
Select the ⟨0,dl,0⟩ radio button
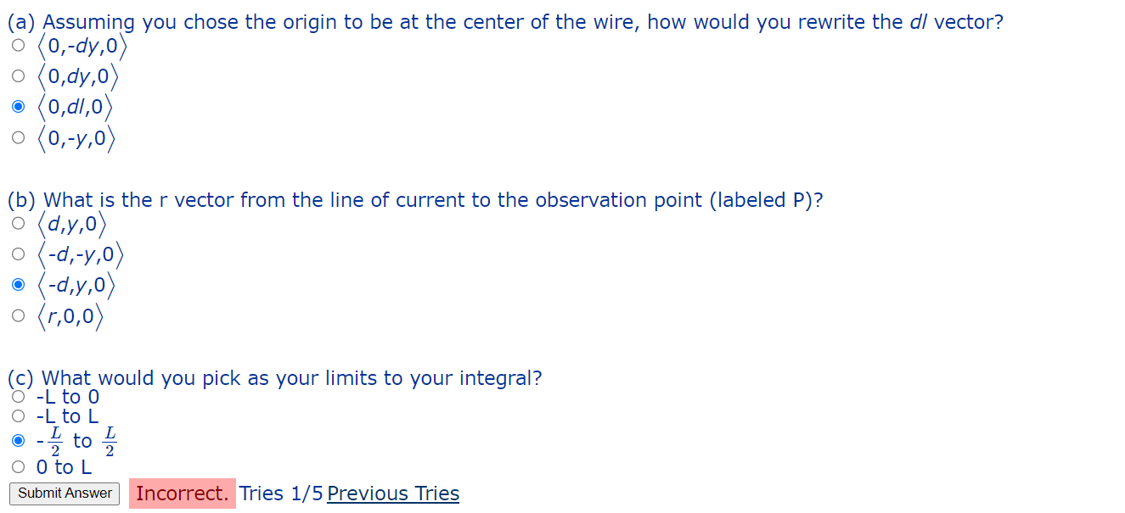point(18,107)
